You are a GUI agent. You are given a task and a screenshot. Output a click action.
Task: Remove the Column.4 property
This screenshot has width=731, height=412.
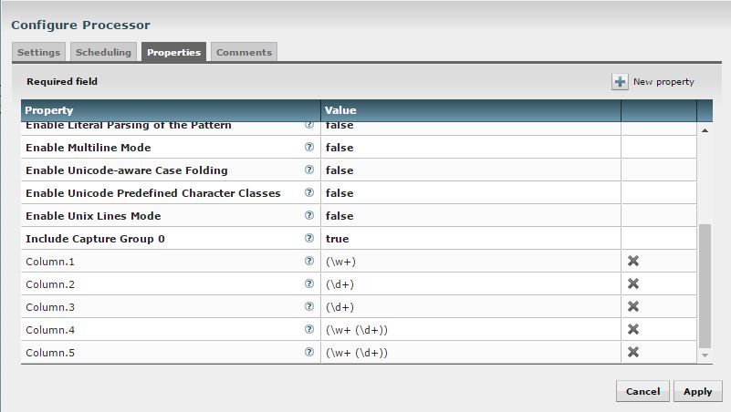click(633, 330)
